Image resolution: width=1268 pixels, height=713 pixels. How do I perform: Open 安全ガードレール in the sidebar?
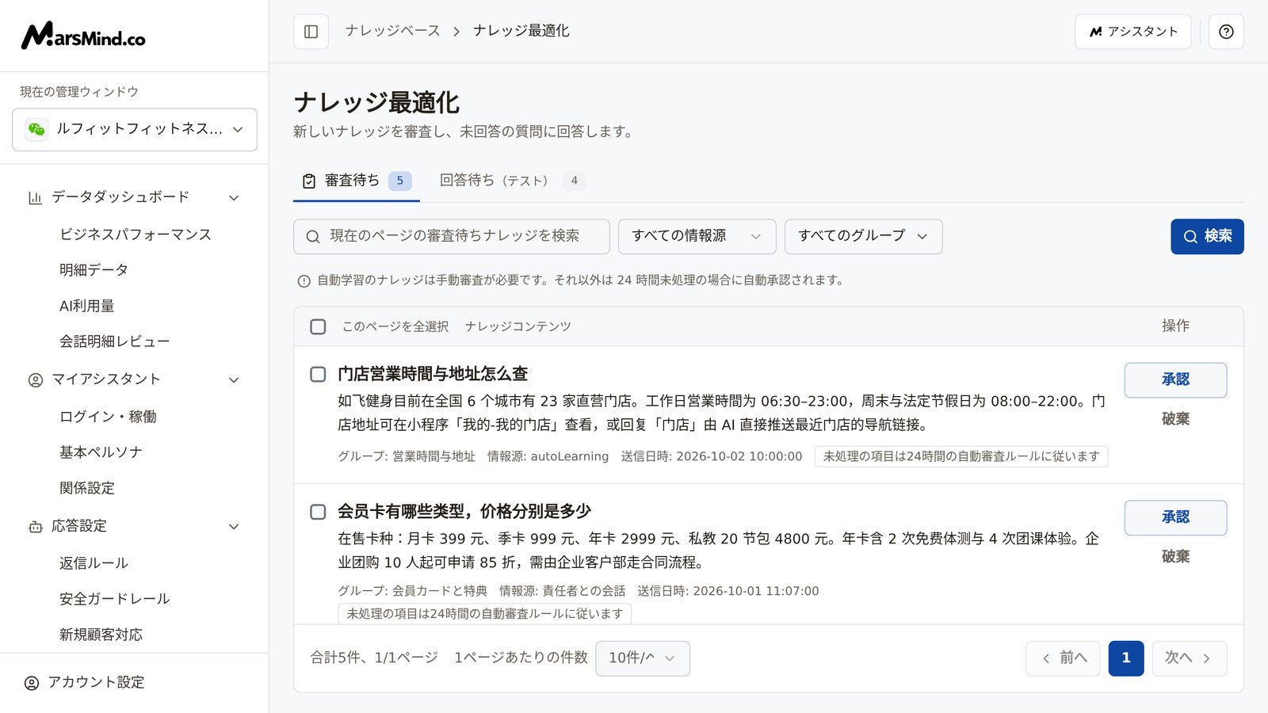[115, 599]
